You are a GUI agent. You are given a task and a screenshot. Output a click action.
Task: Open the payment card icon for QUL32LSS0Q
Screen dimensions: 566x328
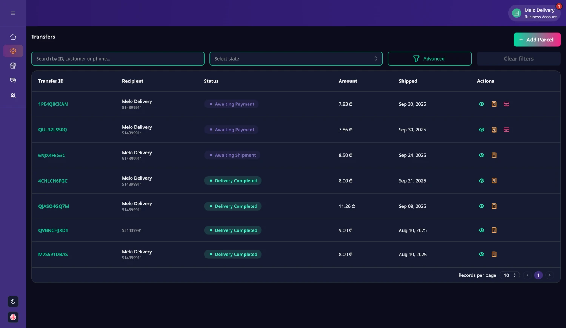pyautogui.click(x=506, y=130)
